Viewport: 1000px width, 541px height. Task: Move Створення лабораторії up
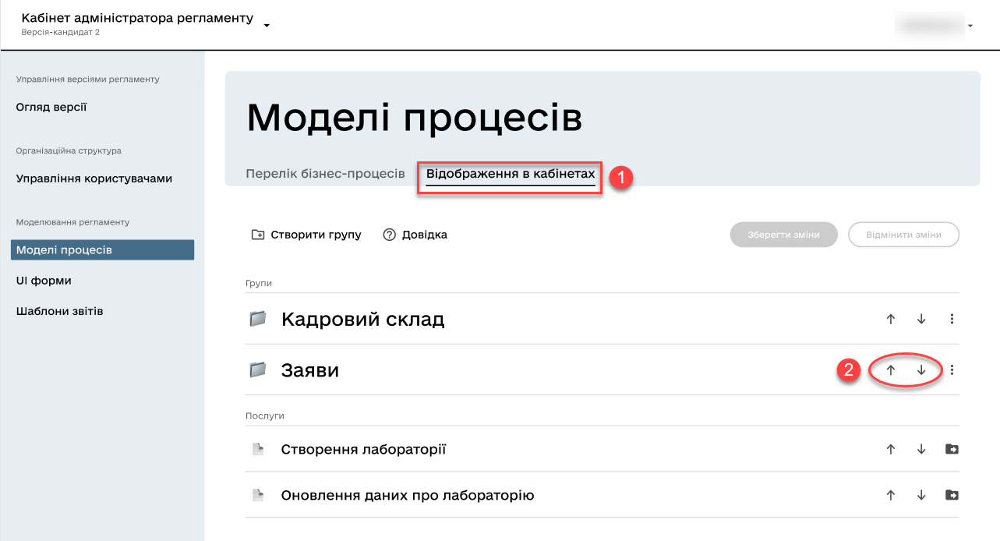pos(891,449)
